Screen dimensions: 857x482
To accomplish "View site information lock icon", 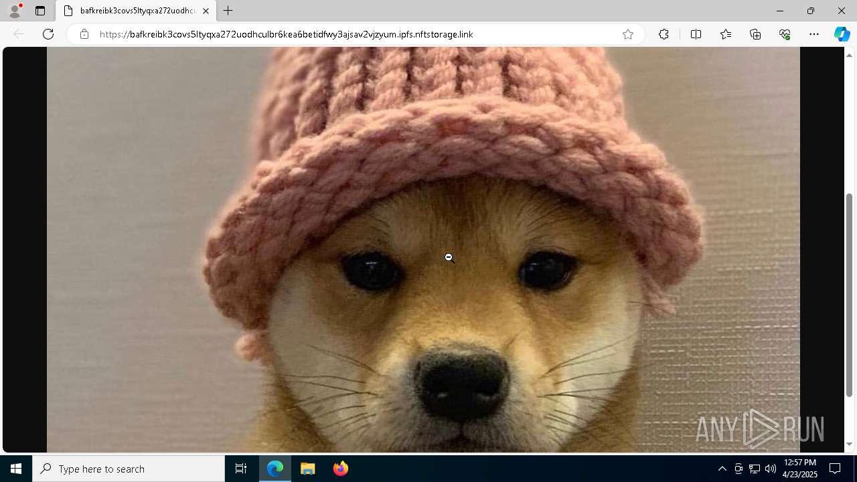I will click(84, 34).
